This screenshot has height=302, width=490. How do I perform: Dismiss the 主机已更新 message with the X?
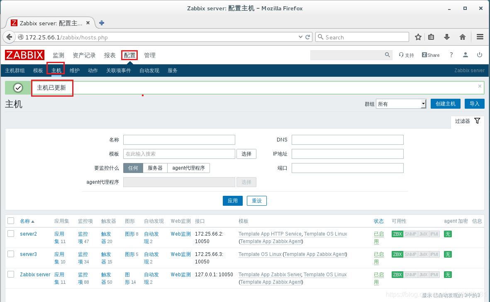[x=480, y=86]
